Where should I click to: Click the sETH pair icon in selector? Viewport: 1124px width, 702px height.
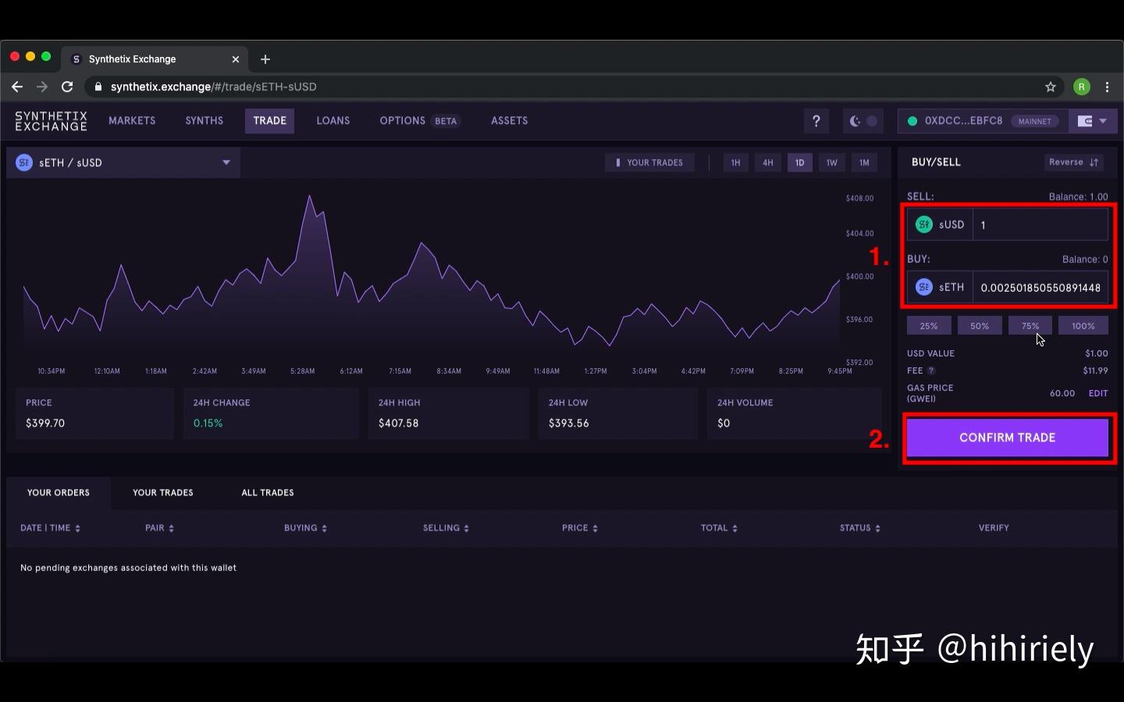pos(24,162)
